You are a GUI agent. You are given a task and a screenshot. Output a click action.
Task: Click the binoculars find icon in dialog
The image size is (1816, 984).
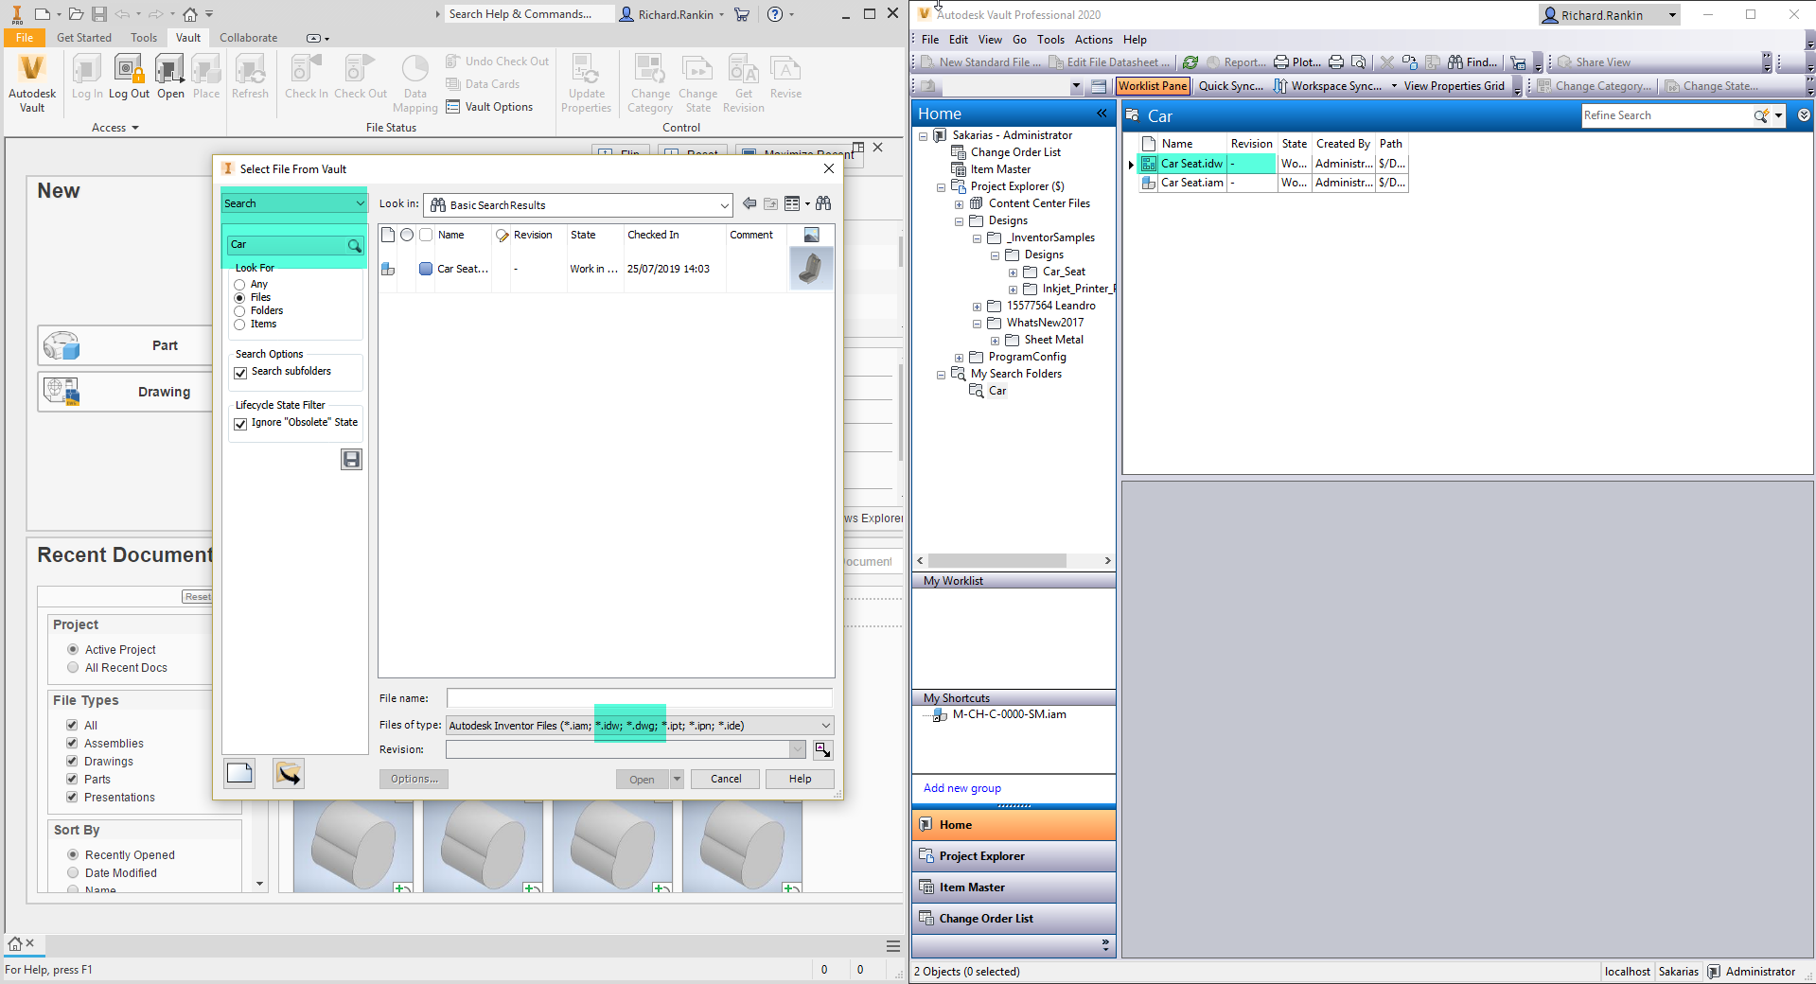(823, 203)
